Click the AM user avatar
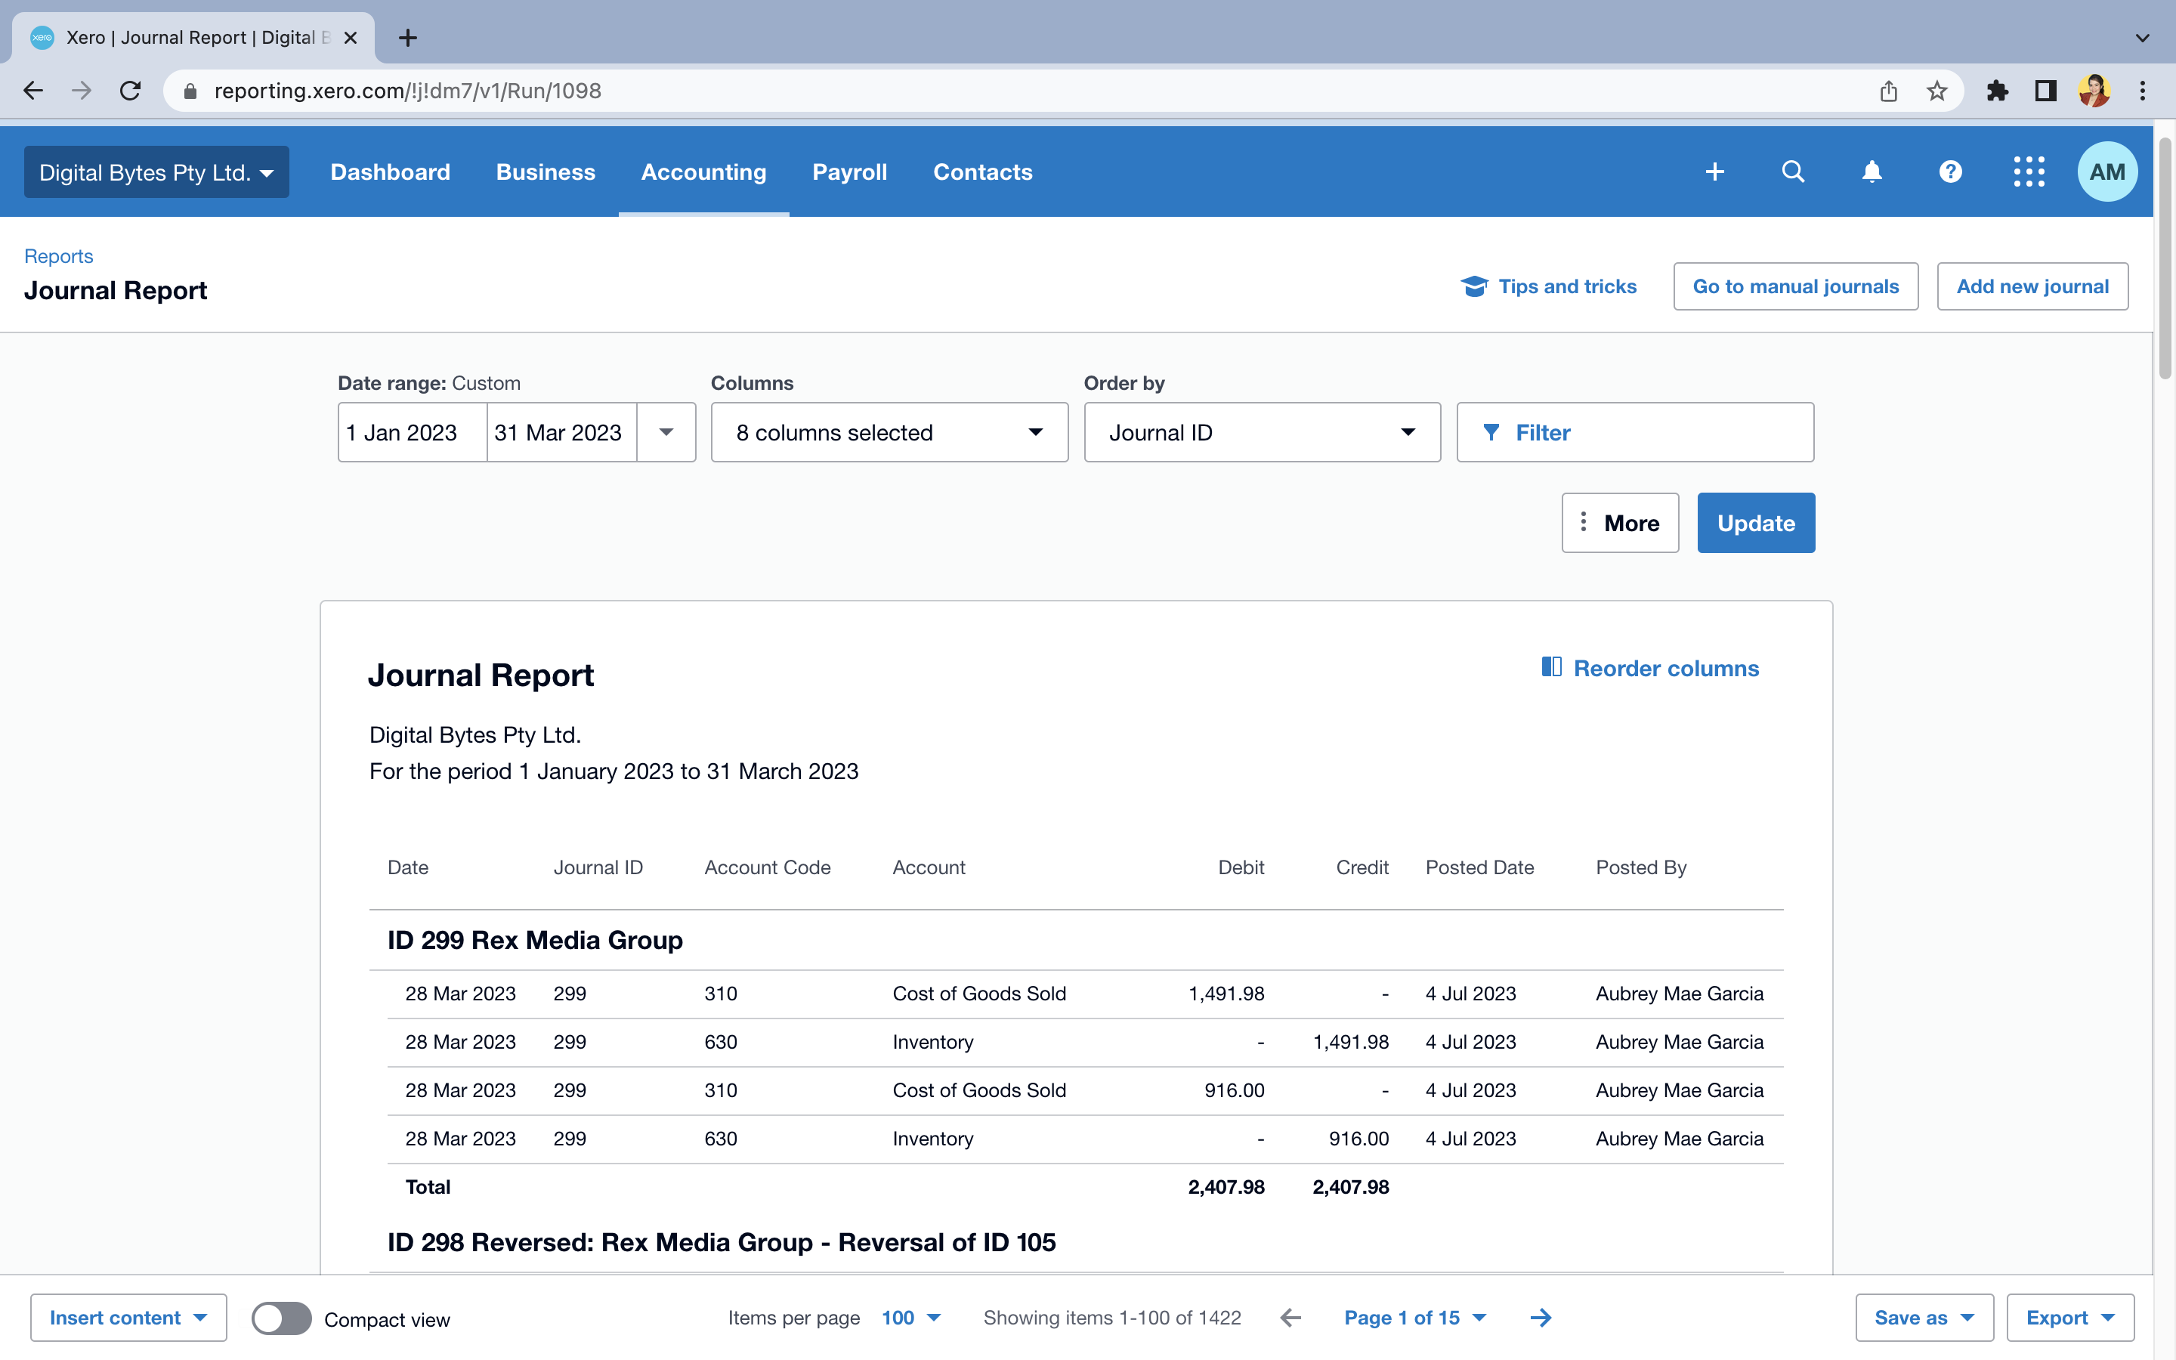 coord(2106,172)
